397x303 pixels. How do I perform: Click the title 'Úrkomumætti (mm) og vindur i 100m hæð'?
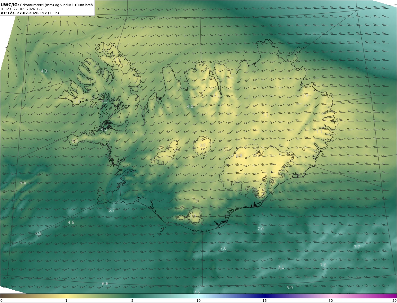[x=56, y=5]
